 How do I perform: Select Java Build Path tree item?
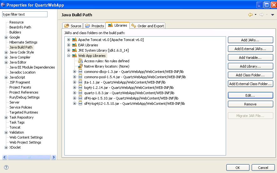(x=21, y=47)
